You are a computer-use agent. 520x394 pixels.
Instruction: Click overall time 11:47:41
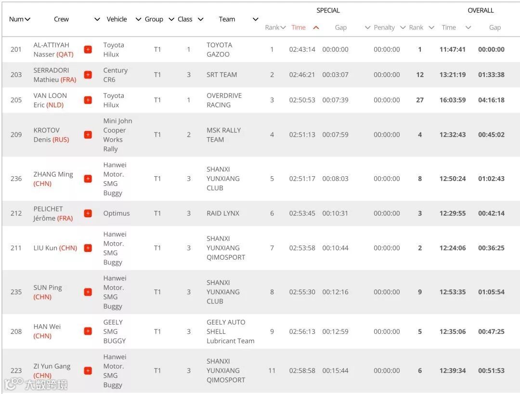click(x=452, y=50)
